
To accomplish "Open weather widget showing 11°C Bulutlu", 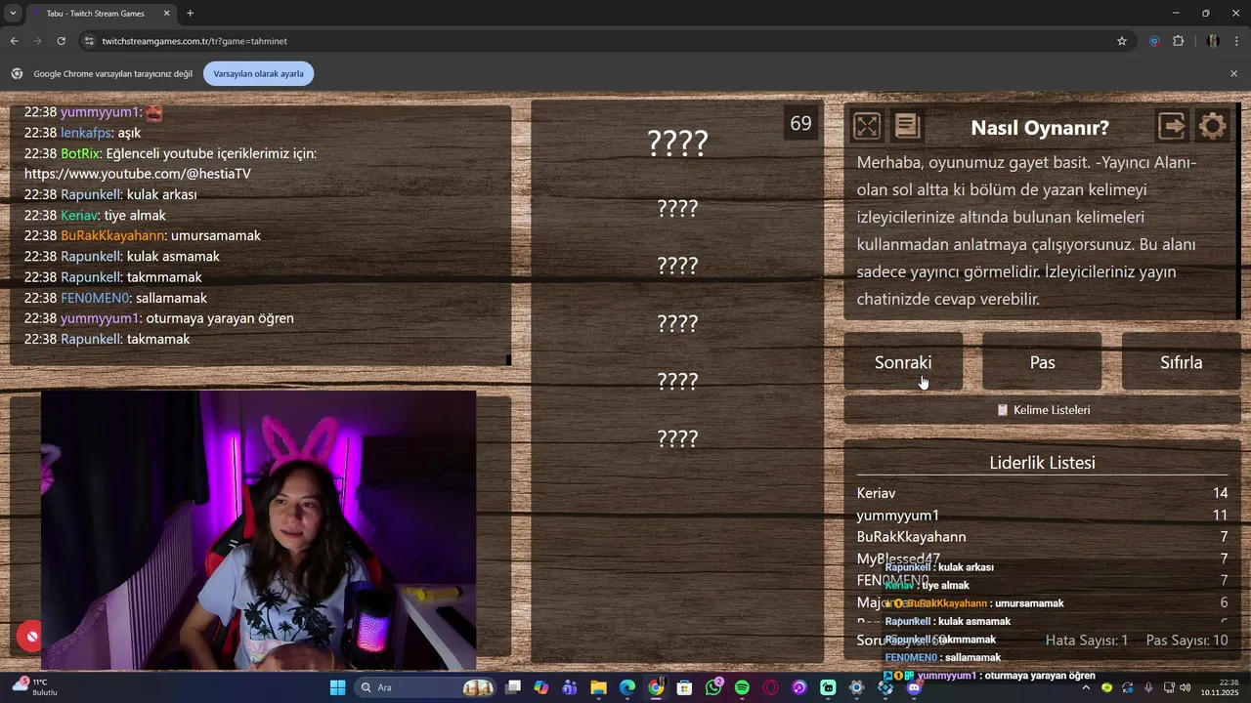I will [x=34, y=687].
